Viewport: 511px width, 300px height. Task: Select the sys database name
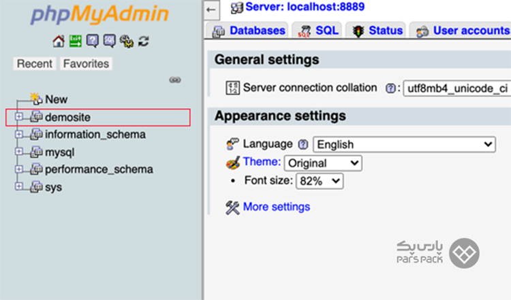point(53,188)
